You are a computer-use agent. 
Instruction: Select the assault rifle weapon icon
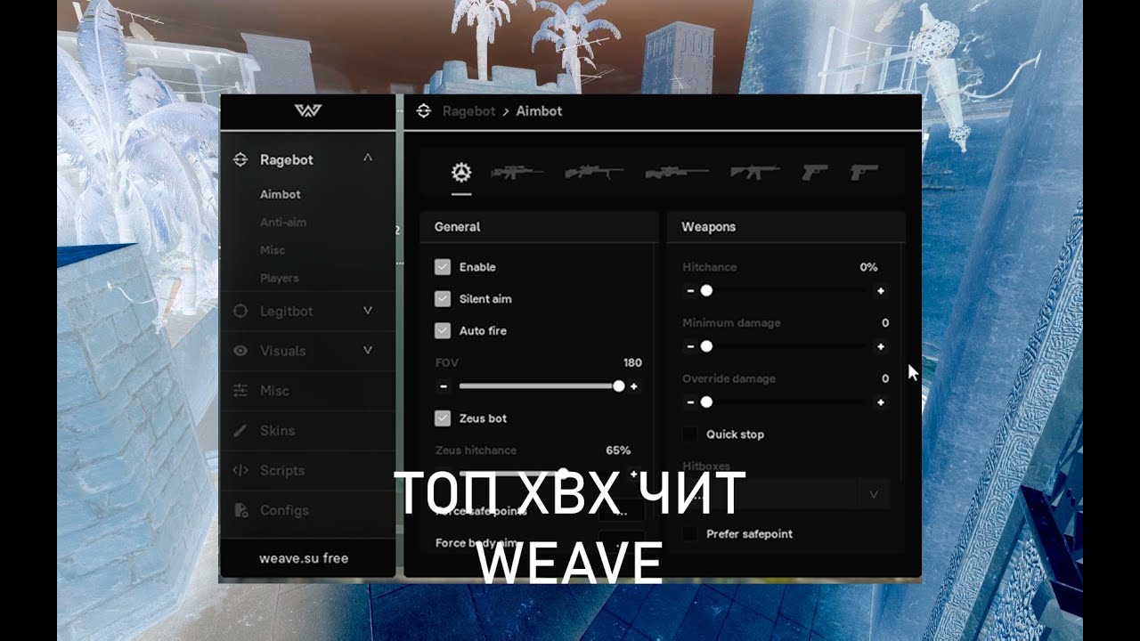pyautogui.click(x=754, y=172)
